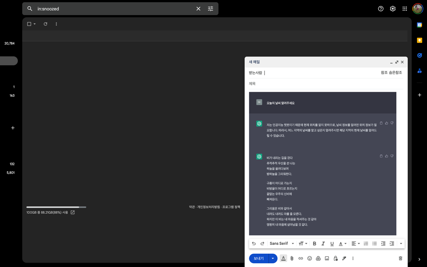Expand select-all checkbox dropdown
The width and height of the screenshot is (427, 267).
tap(35, 24)
